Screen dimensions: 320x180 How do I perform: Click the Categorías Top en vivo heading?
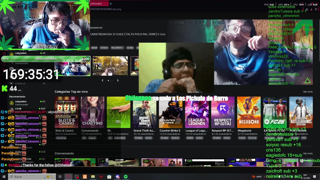pos(71,92)
